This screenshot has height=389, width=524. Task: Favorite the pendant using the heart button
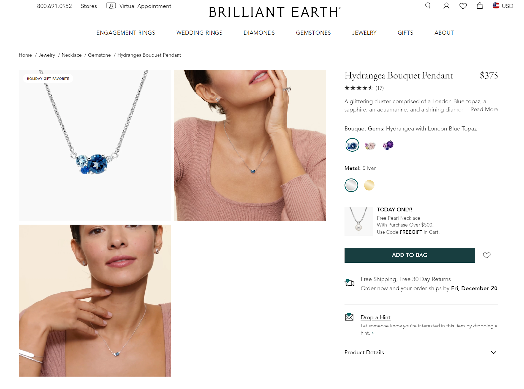tap(487, 255)
